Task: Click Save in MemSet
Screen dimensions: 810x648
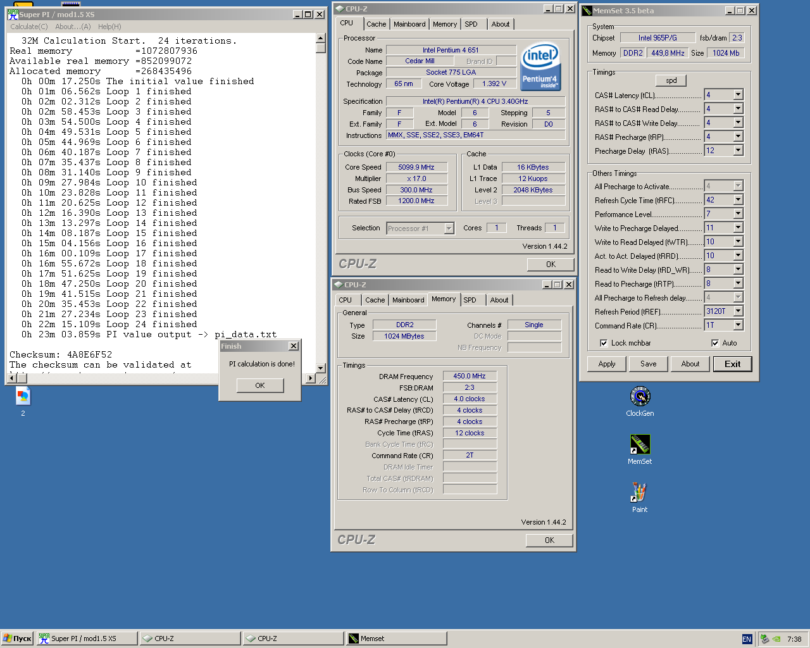Action: point(649,364)
